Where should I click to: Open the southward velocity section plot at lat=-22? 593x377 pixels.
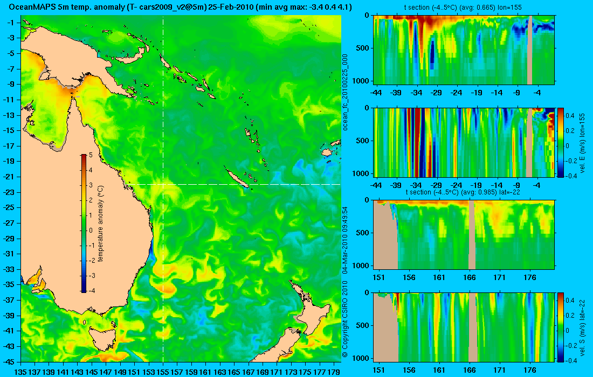[x=464, y=327]
